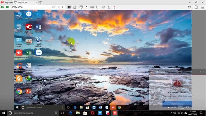Open local Action Center notification icon
The image size is (206, 116).
coord(201,113)
